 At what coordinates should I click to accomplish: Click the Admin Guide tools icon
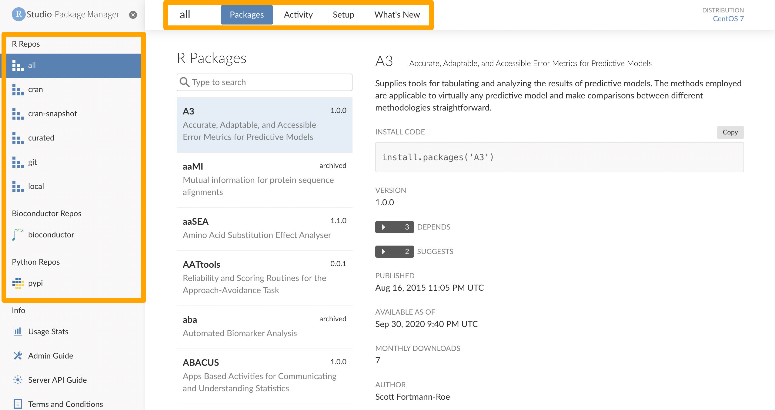[18, 355]
